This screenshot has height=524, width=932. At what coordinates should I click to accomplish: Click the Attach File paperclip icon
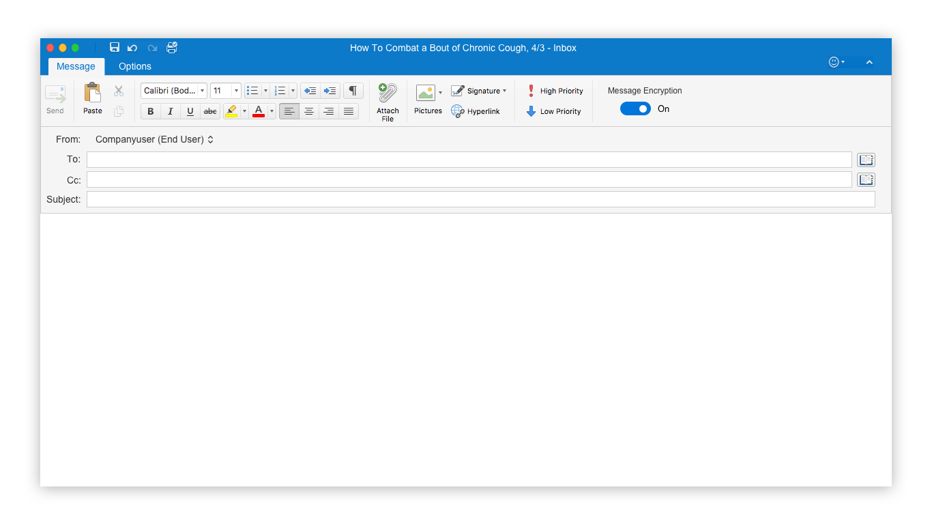[388, 94]
